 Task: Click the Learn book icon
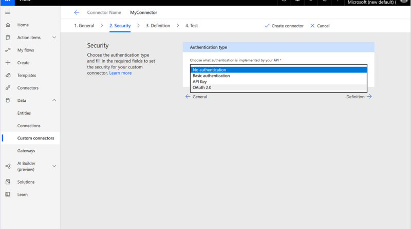pyautogui.click(x=8, y=195)
